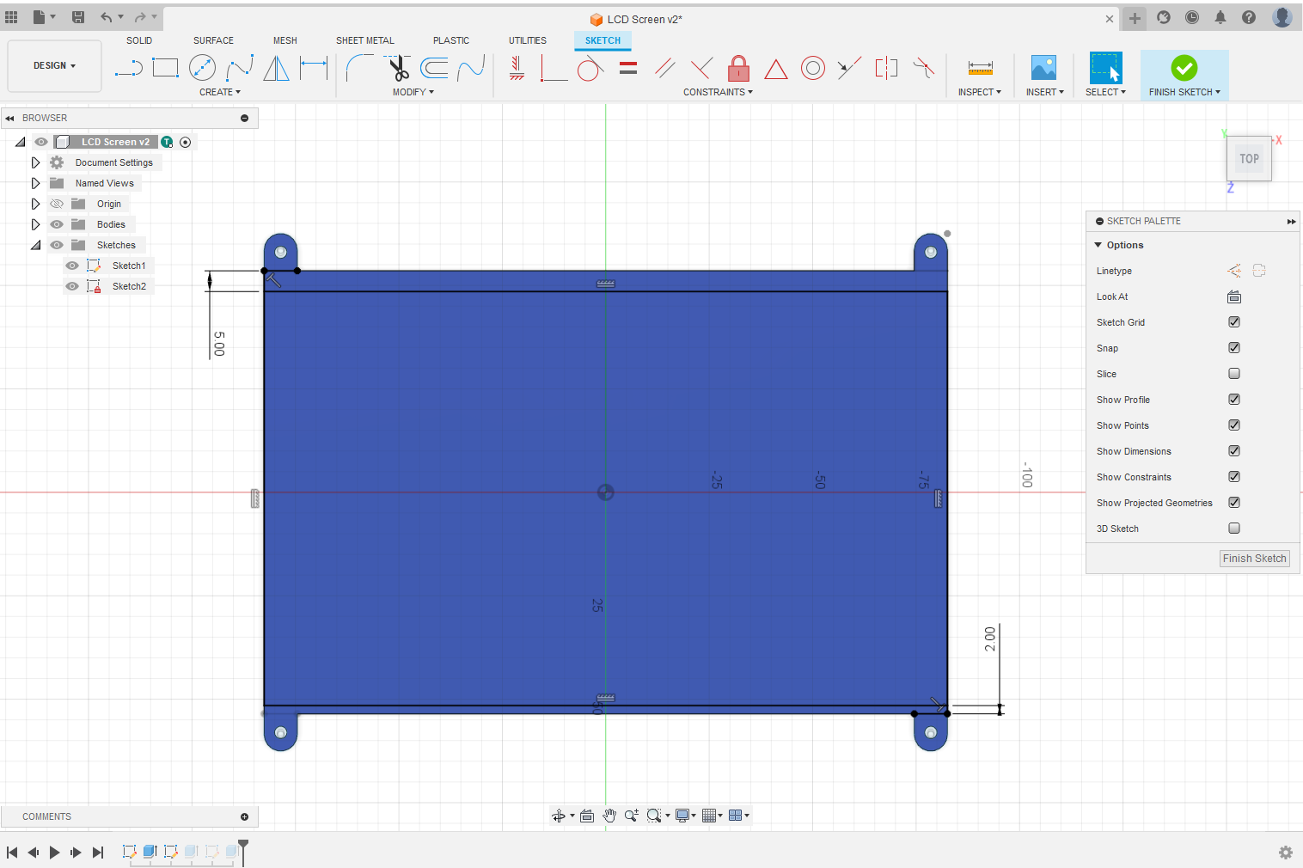
Task: Click the Look At camera icon
Action: click(1234, 296)
